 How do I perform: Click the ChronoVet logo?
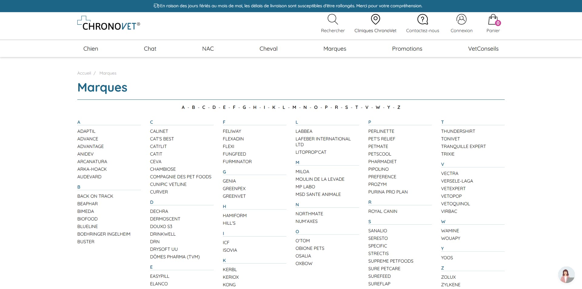[x=109, y=23]
